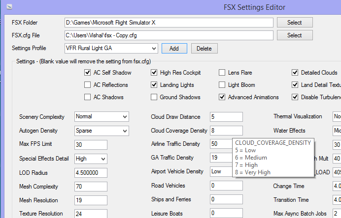Click the Texture Resolution field
This screenshot has width=341, height=218.
coord(91,214)
